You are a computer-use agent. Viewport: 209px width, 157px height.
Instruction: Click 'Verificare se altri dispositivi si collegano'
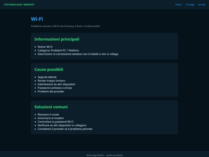coord(62,125)
